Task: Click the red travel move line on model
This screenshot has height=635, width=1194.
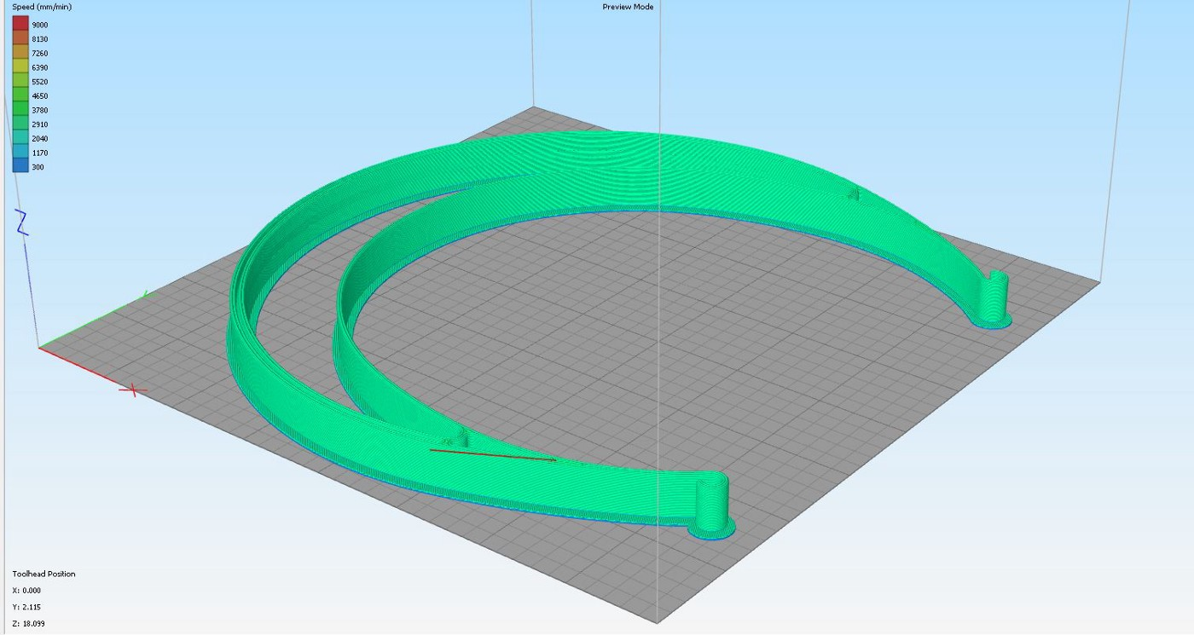Action: (493, 455)
